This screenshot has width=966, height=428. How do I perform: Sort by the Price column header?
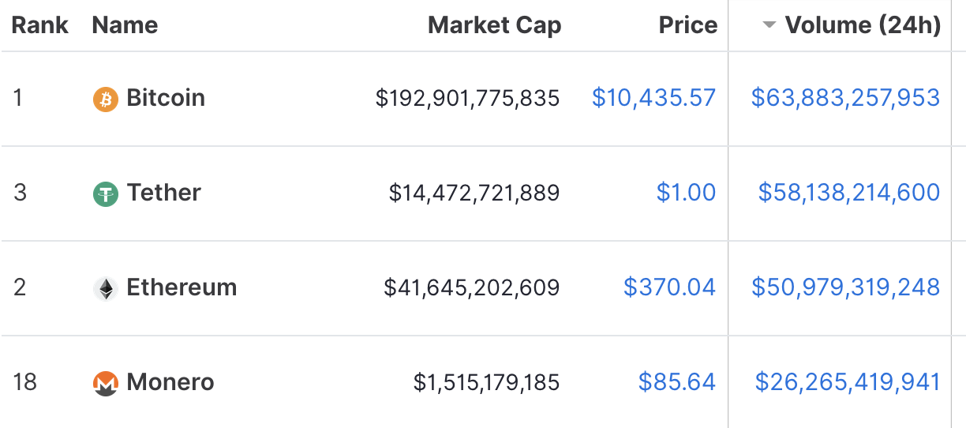coord(687,25)
